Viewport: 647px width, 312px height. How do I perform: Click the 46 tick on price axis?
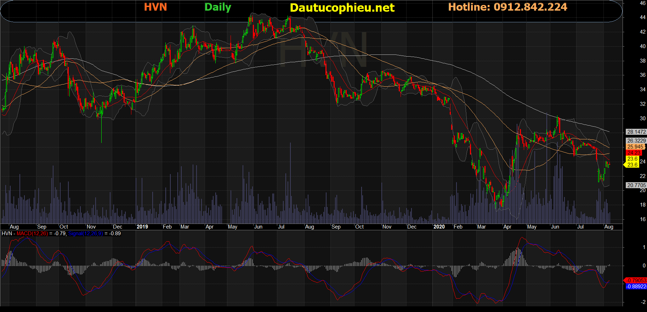coord(642,3)
